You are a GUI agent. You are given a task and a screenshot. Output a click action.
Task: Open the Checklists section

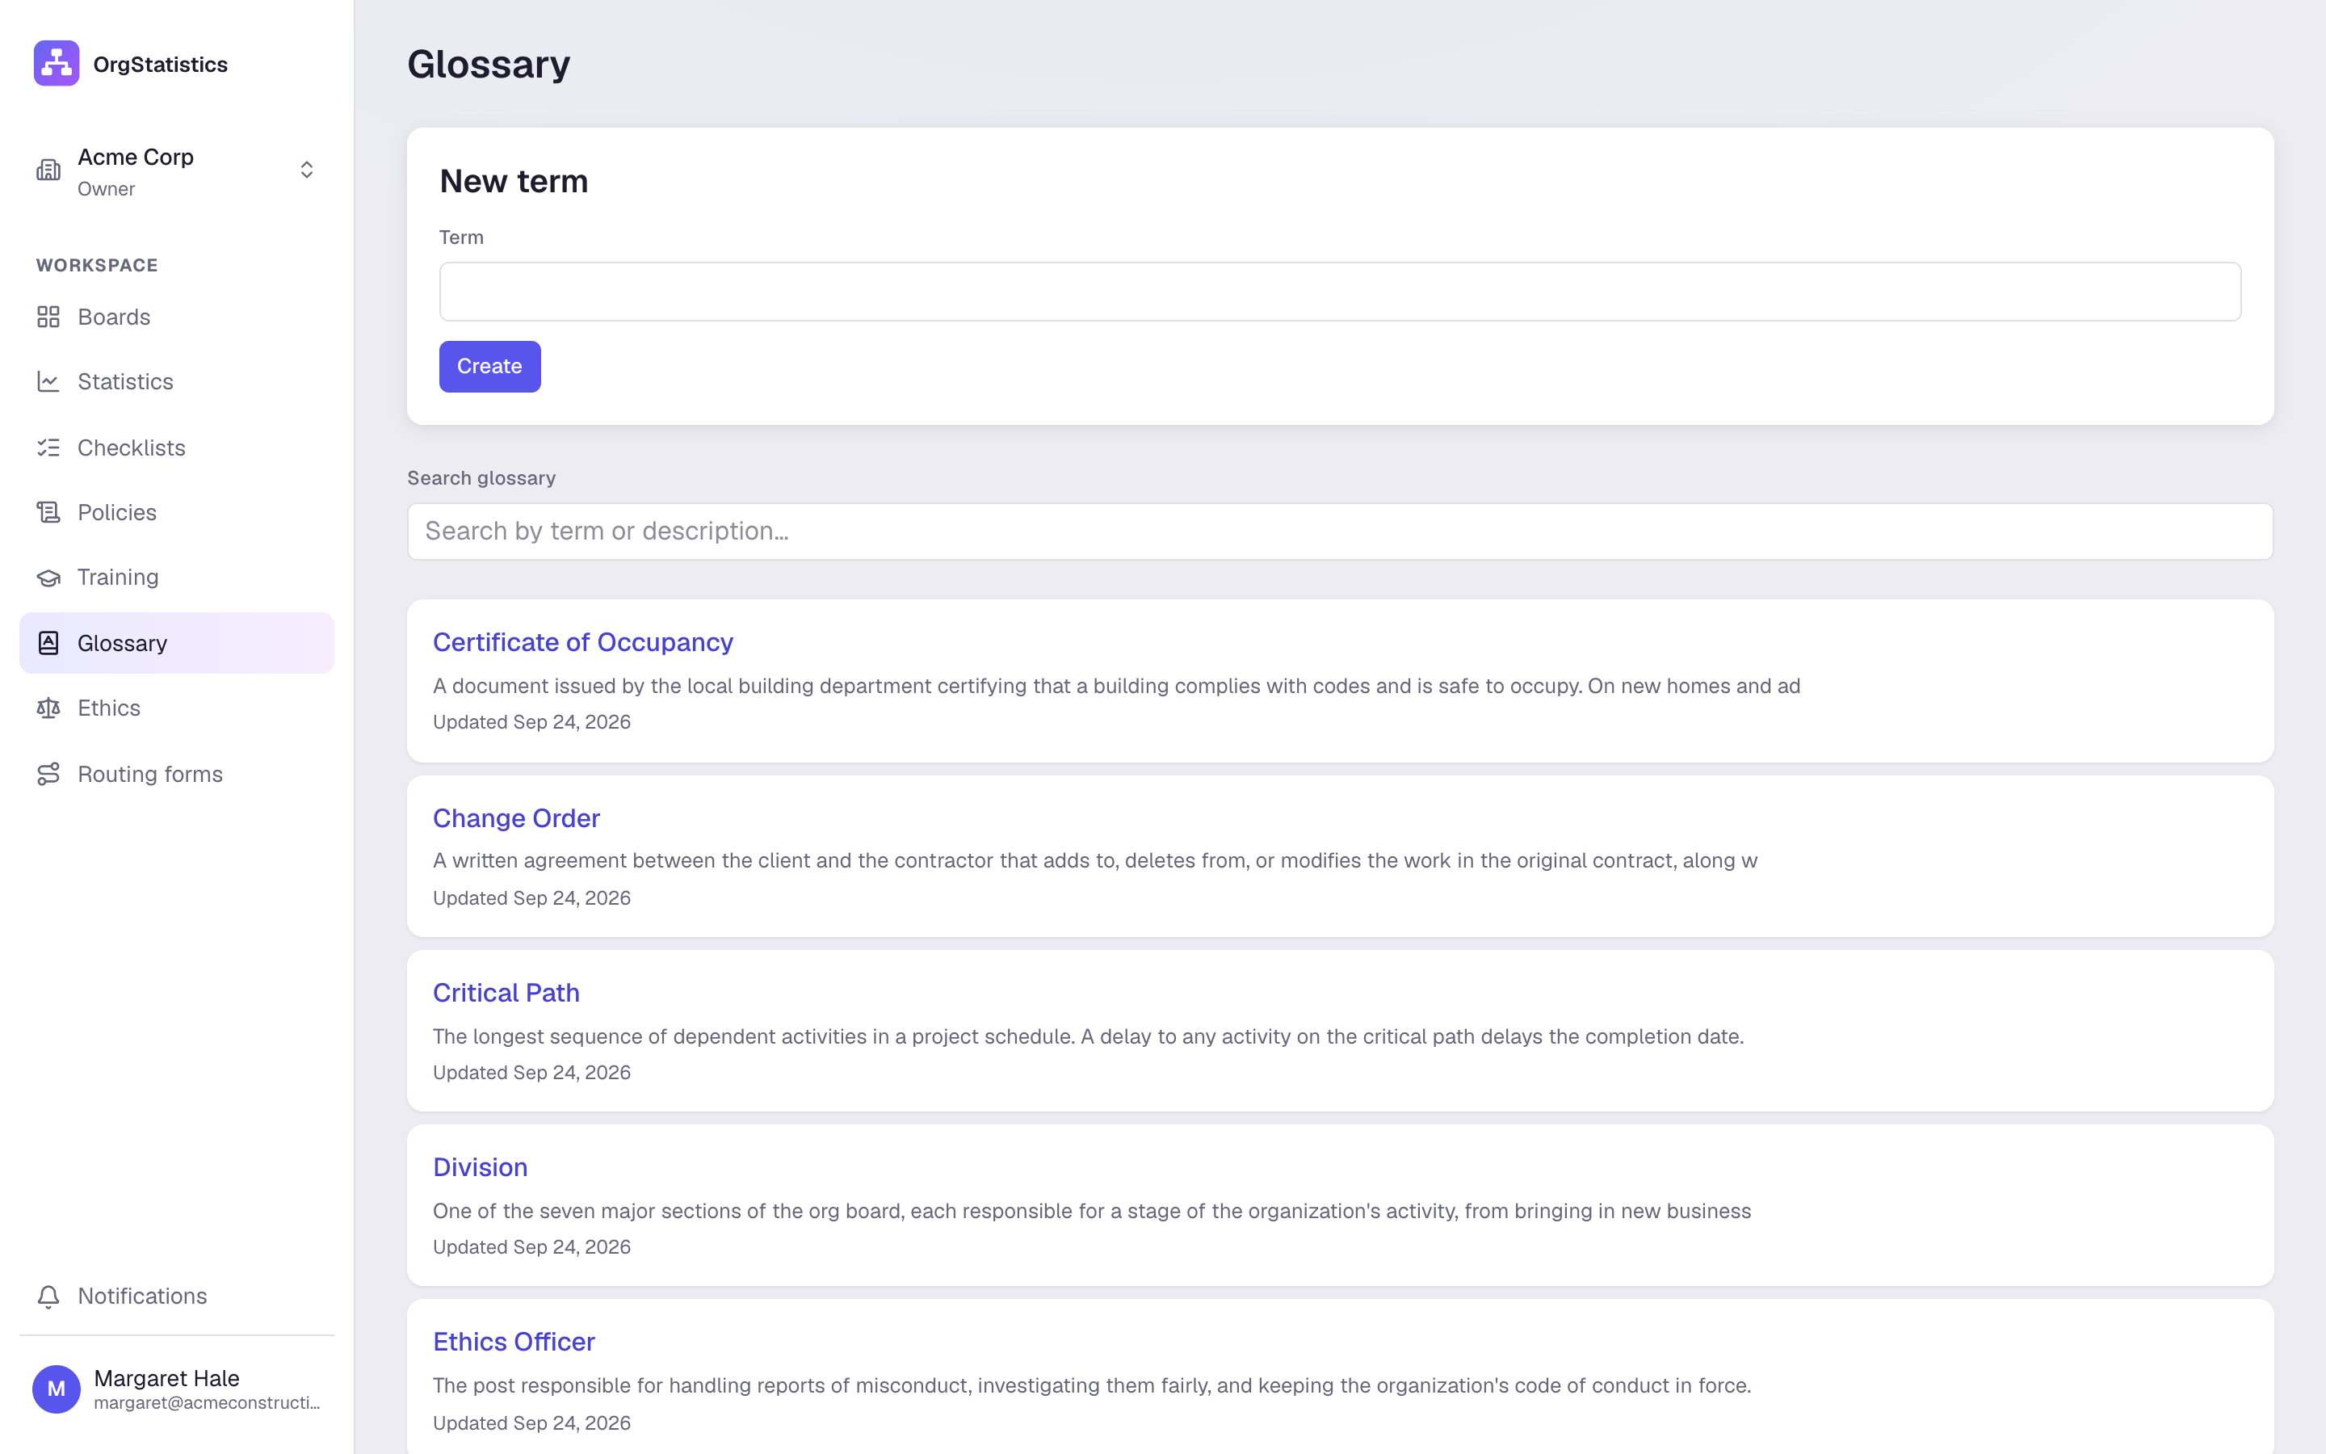click(x=177, y=448)
